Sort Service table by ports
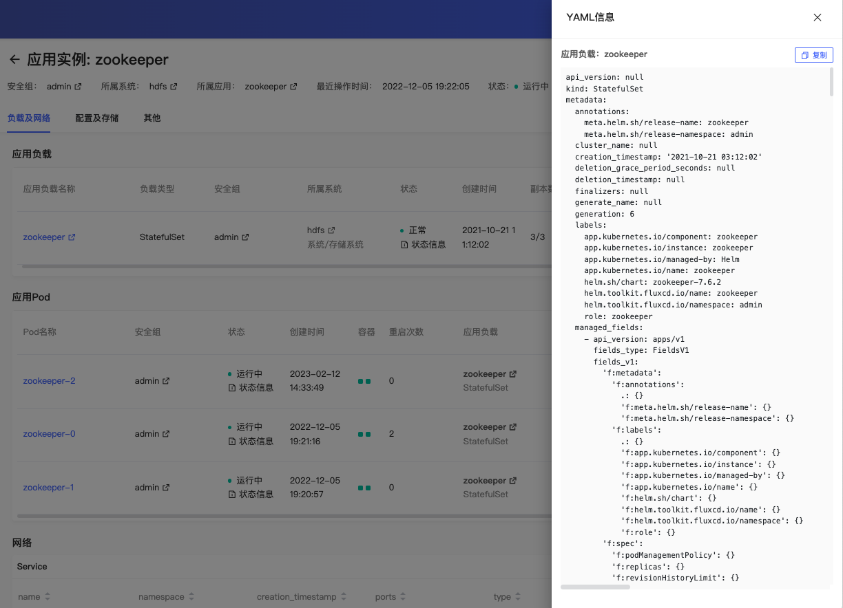Screen dimensions: 843x608 404,597
